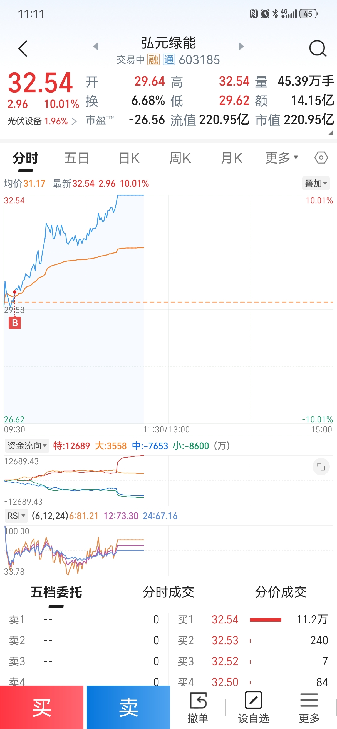This screenshot has height=729, width=337.
Task: Tap the back arrow icon
Action: [23, 49]
